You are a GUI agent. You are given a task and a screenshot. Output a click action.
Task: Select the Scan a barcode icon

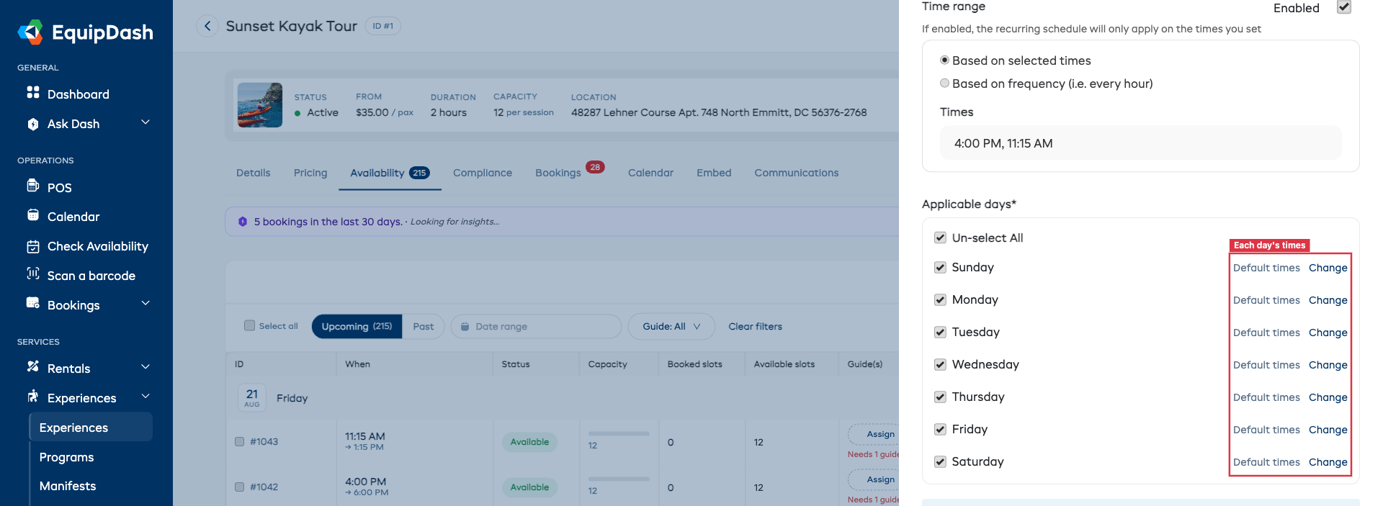(x=33, y=274)
